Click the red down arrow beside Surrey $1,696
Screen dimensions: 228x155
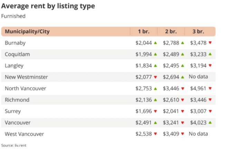[155, 111]
